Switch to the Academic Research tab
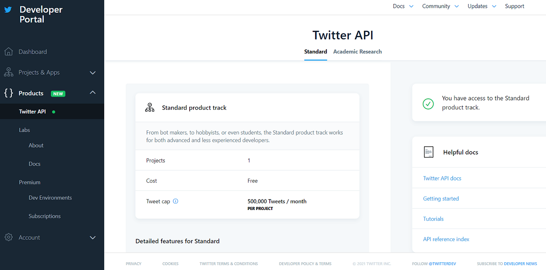Screen dimensions: 546x270 coord(357,52)
